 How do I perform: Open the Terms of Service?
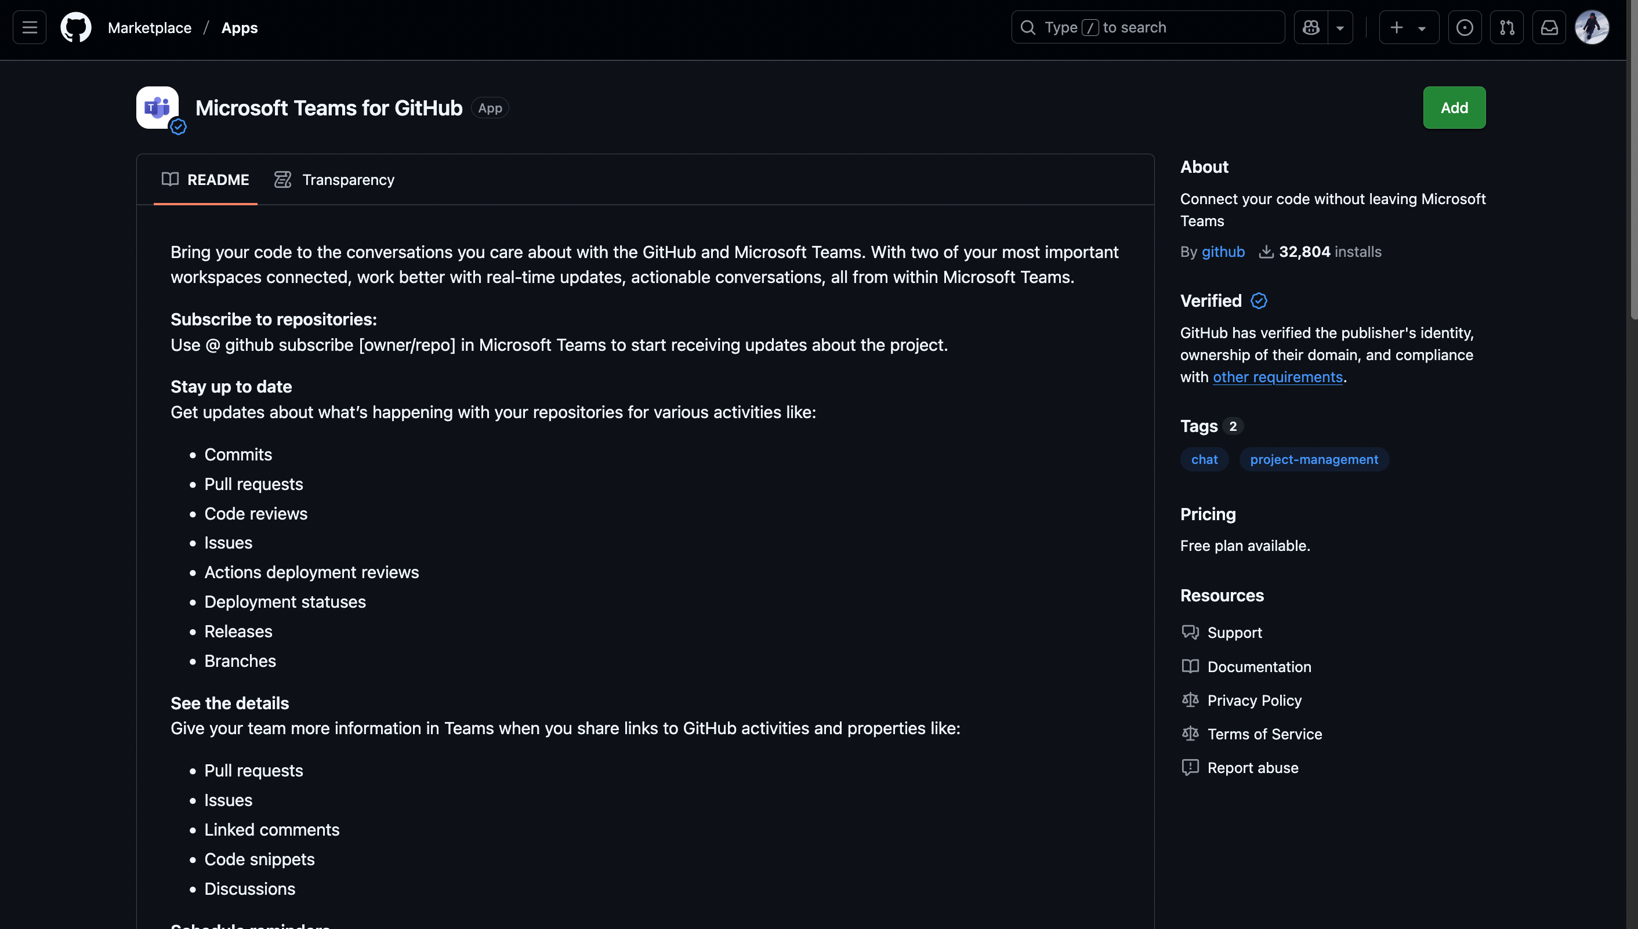point(1266,734)
